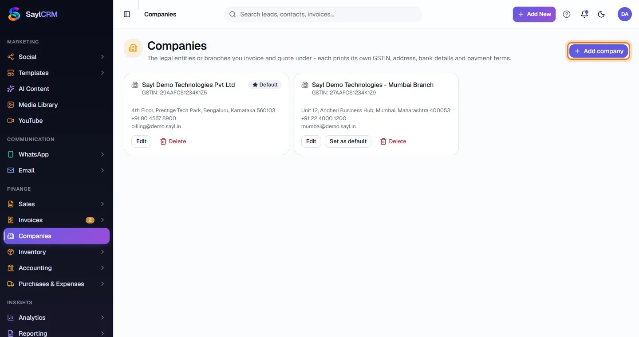Viewport: 639px width, 337px height.
Task: Click the Invoices sidebar icon
Action: coord(11,220)
